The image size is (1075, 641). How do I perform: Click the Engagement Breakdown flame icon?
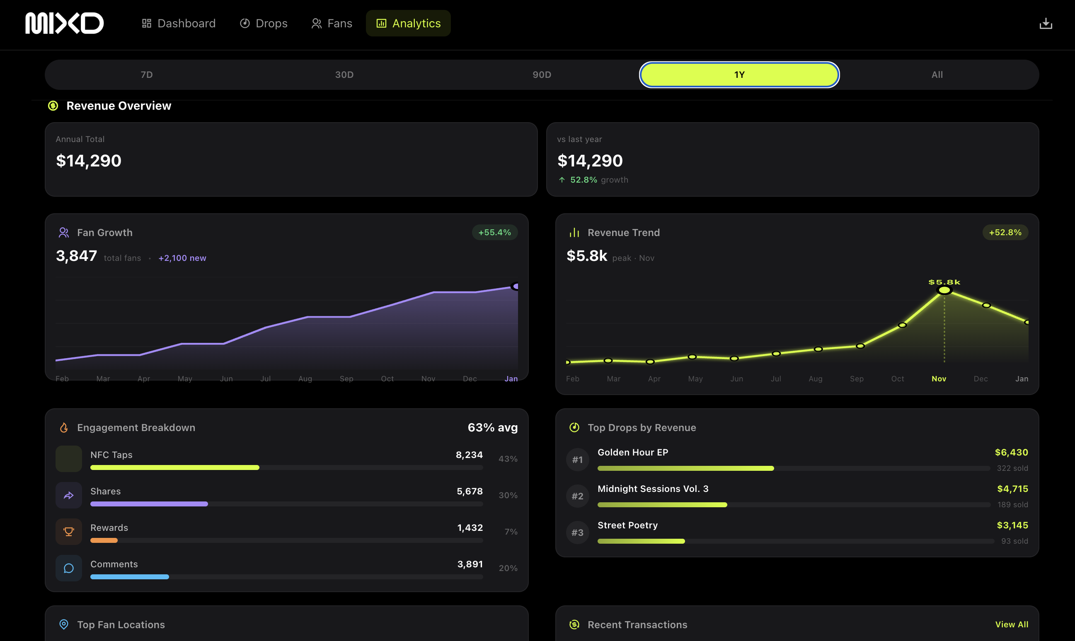(x=63, y=428)
